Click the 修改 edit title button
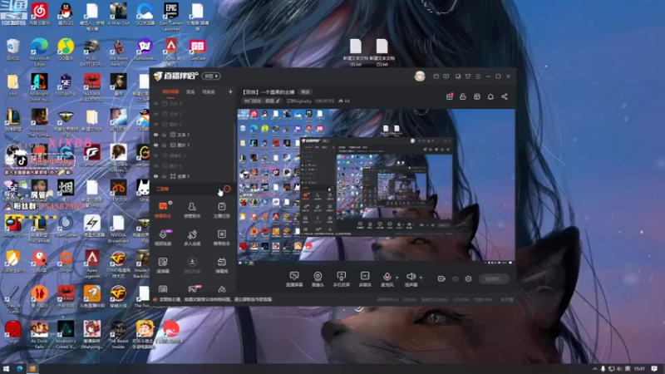This screenshot has height=374, width=665. point(305,92)
